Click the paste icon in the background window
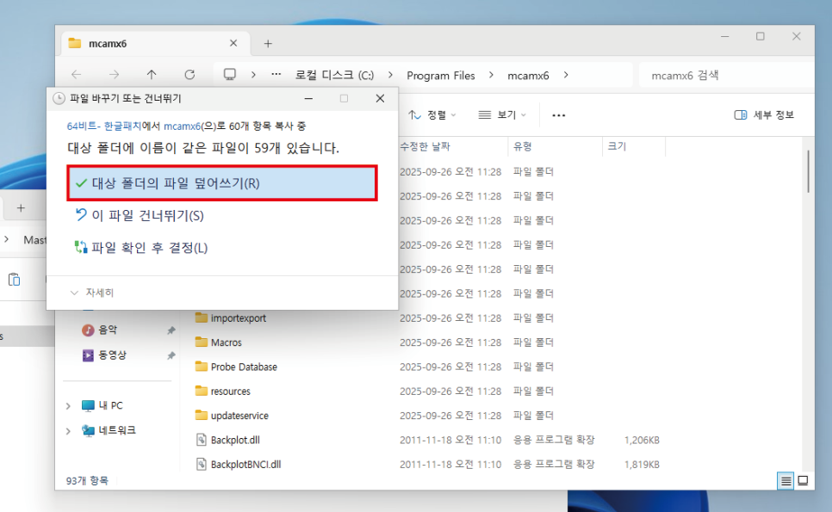The height and width of the screenshot is (512, 832). tap(15, 280)
